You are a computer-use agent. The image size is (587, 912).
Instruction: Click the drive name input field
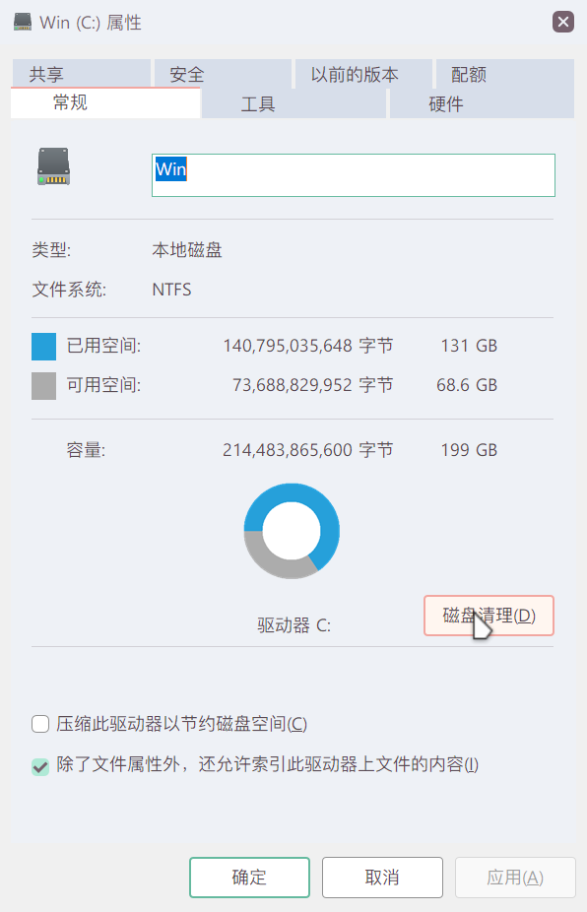(354, 175)
